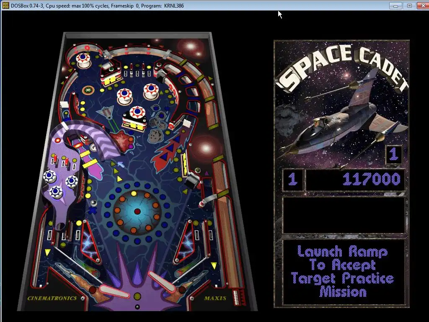Viewport: 429px width, 322px height.
Task: Click the red dot in the wormhole center
Action: pyautogui.click(x=137, y=211)
